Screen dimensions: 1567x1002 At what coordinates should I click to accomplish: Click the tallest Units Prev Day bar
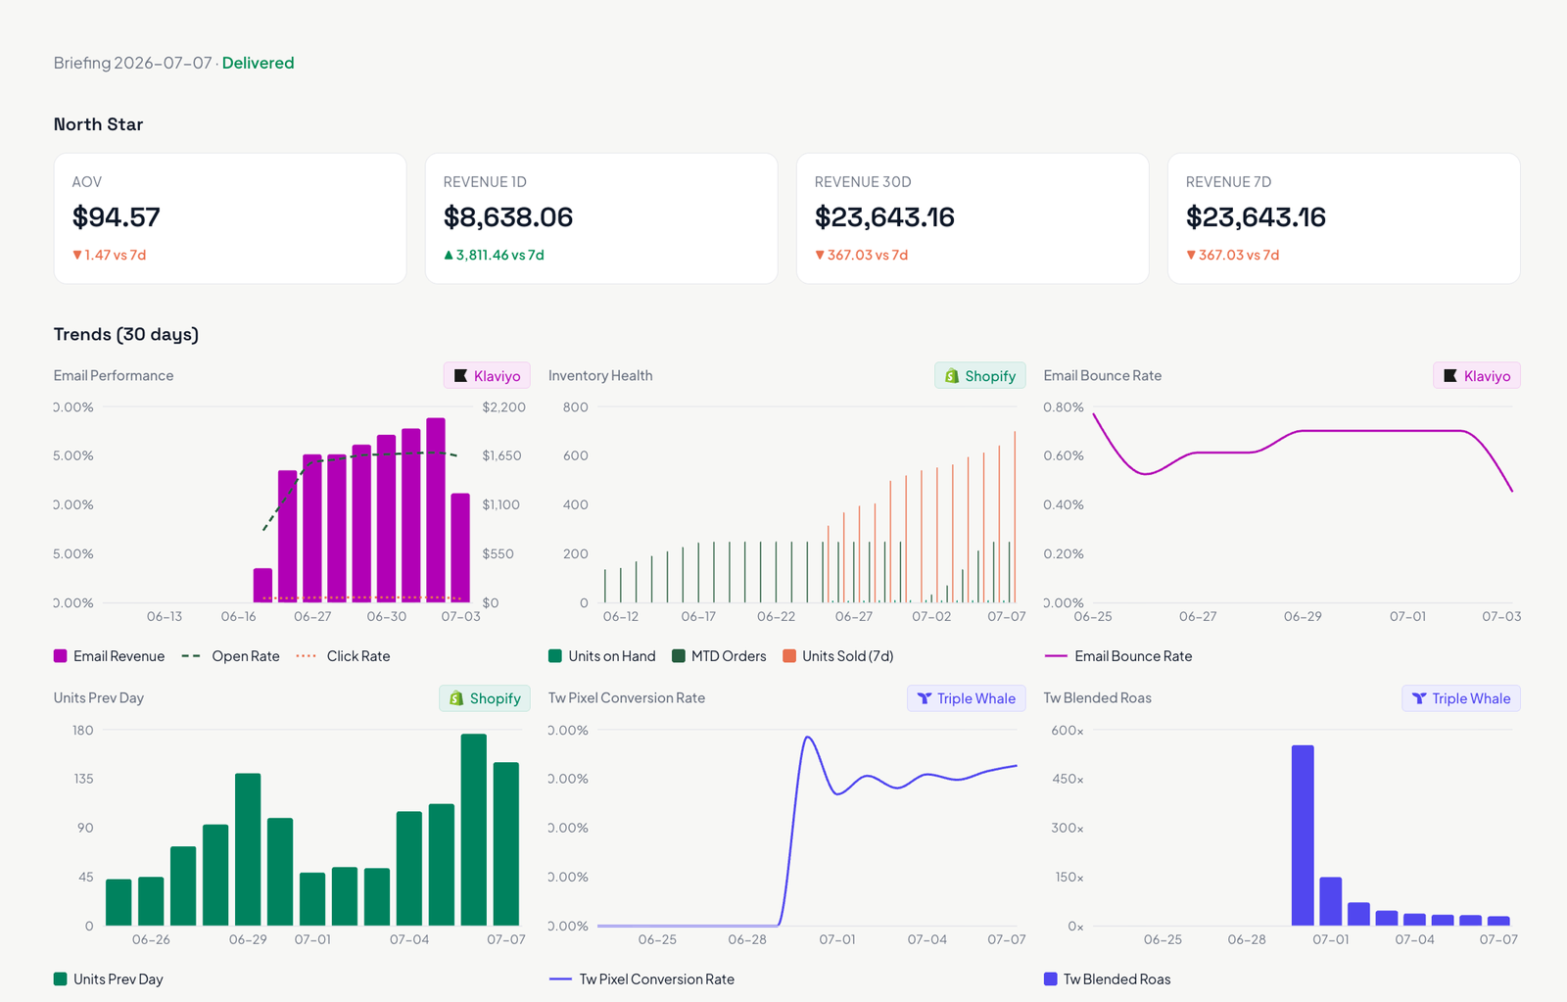pyautogui.click(x=474, y=830)
